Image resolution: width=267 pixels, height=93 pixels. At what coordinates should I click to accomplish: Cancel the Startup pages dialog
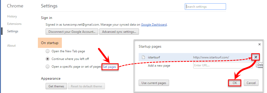tap(251, 83)
